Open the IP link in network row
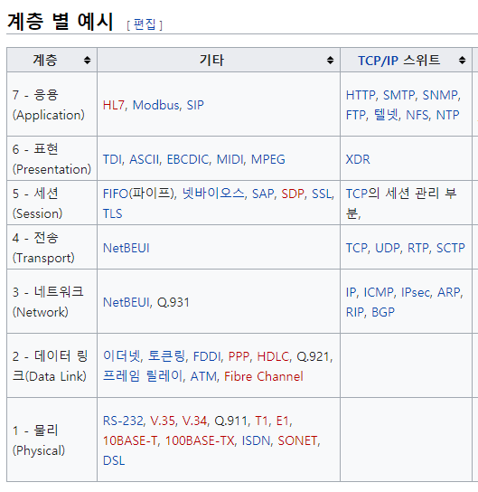The width and height of the screenshot is (478, 492). pyautogui.click(x=351, y=292)
